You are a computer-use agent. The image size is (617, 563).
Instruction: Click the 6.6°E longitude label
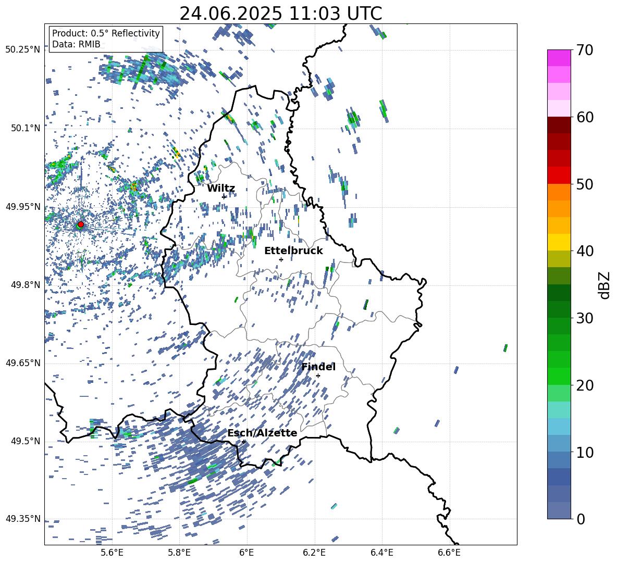(x=449, y=553)
